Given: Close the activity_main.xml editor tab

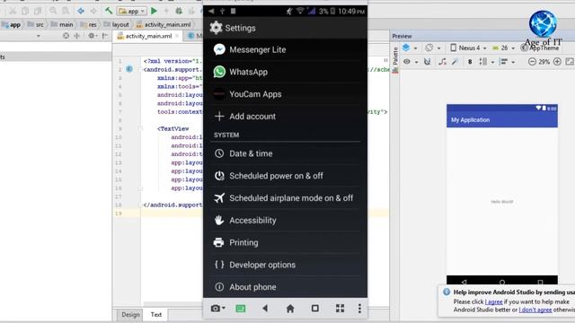Looking at the screenshot, I should 177,36.
